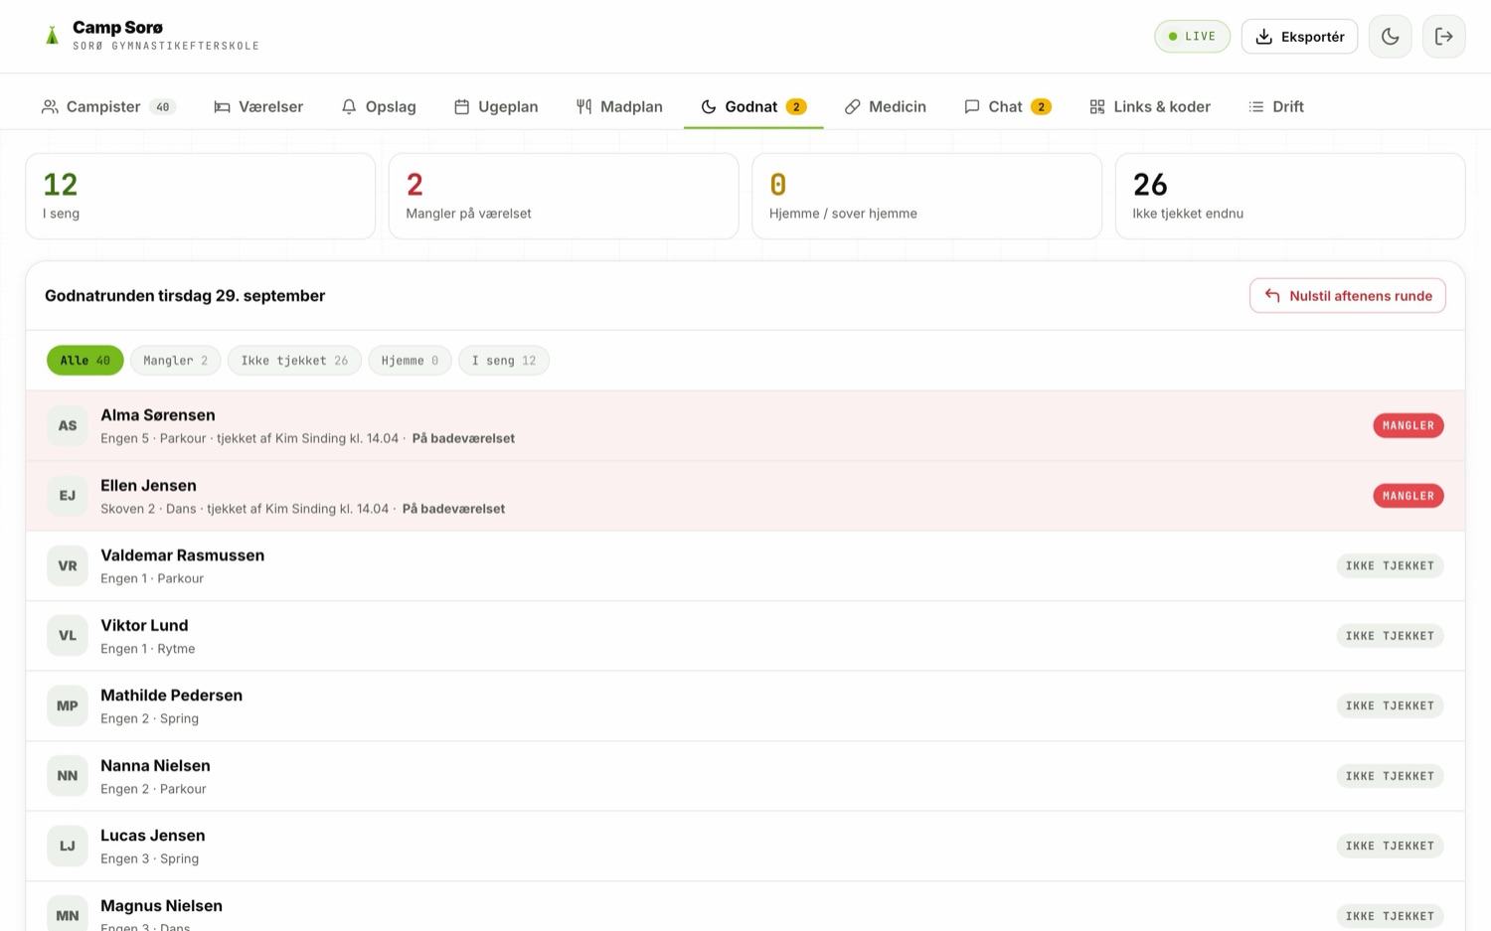Reset the round with Nulstil aftenens runde
Screen dimensions: 1491x931
1347,295
